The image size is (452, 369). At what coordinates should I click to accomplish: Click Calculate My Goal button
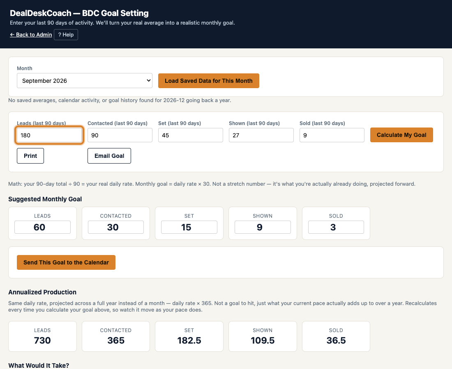(401, 135)
